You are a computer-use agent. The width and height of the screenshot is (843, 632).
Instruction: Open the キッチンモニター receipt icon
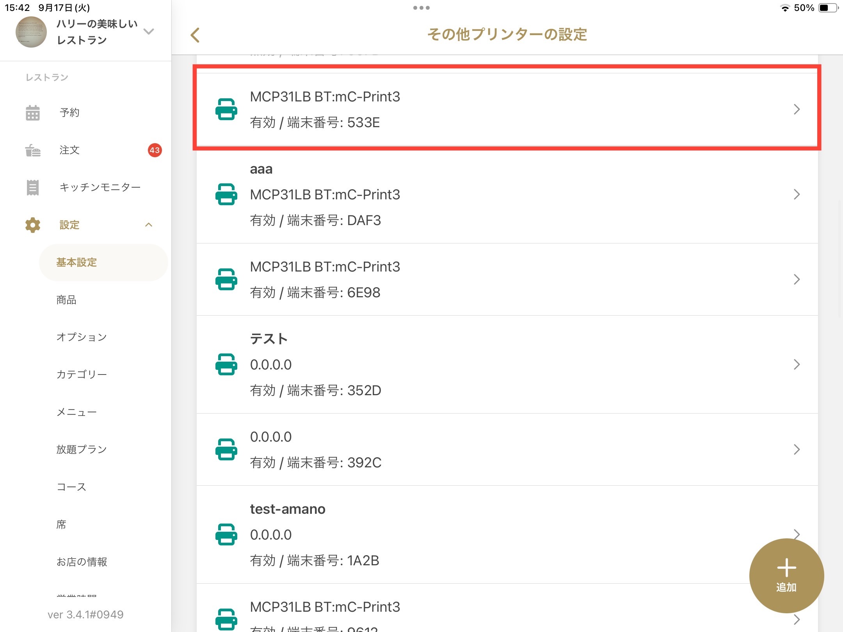tap(33, 188)
